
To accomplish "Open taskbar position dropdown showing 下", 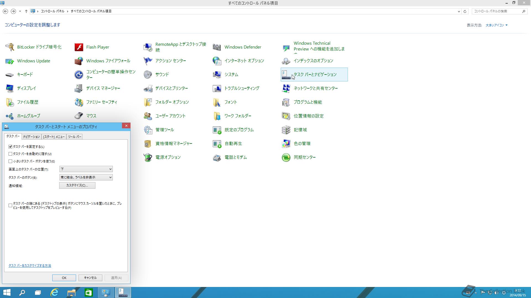I will click(86, 169).
